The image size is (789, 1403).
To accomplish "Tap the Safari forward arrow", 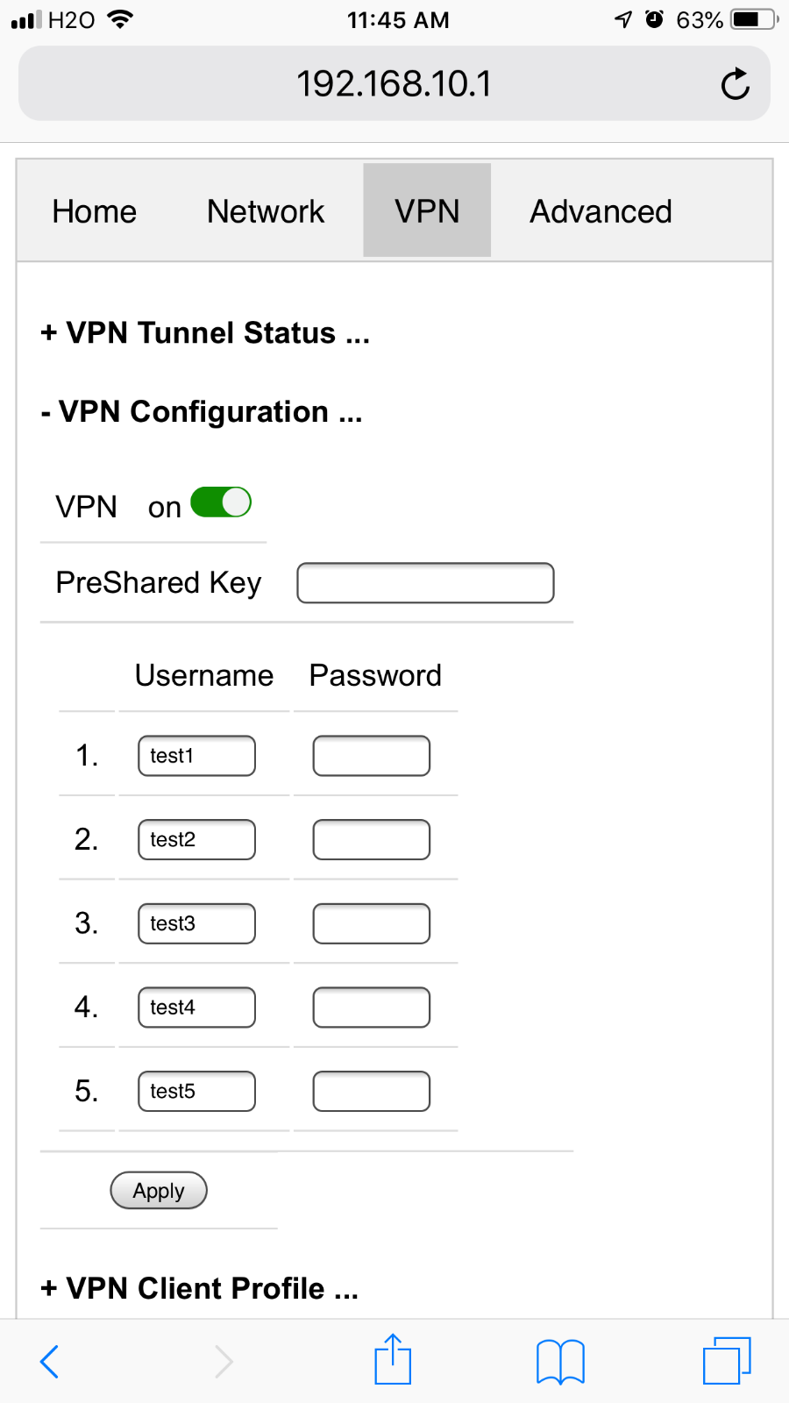I will 224,1361.
